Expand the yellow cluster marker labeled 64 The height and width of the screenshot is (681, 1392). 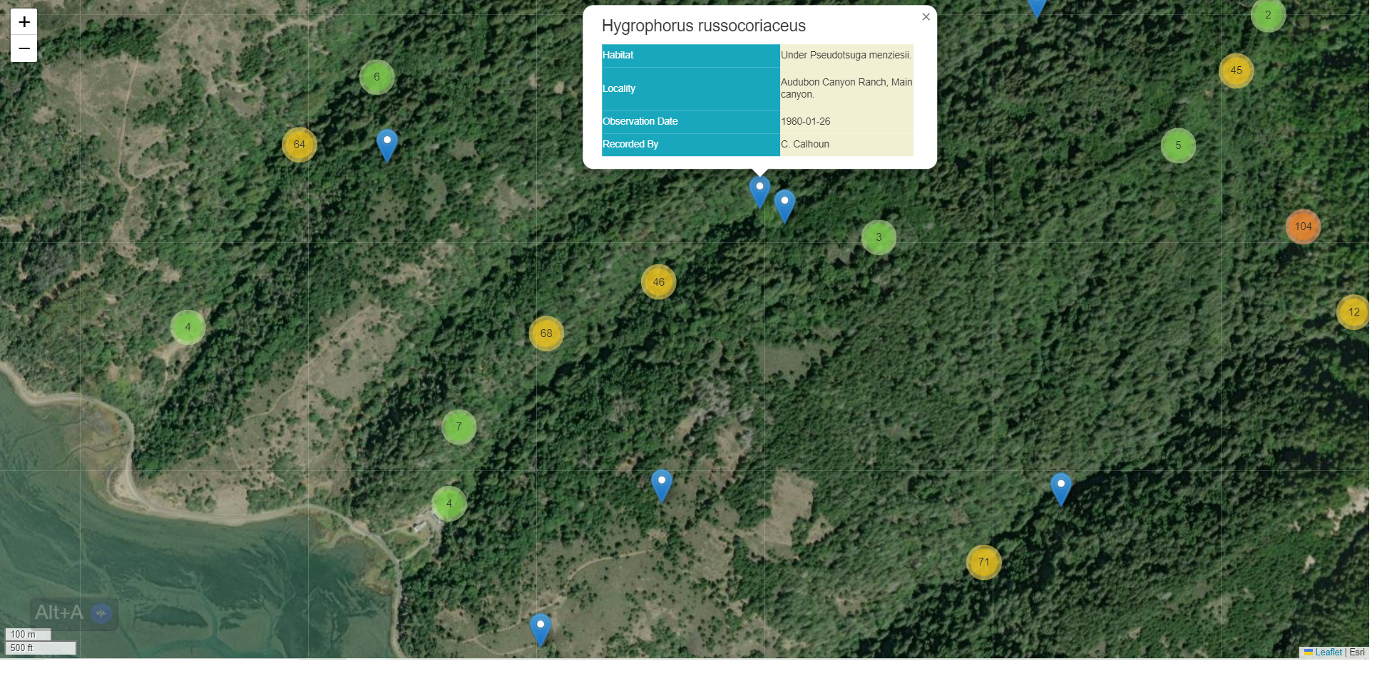[x=300, y=145]
